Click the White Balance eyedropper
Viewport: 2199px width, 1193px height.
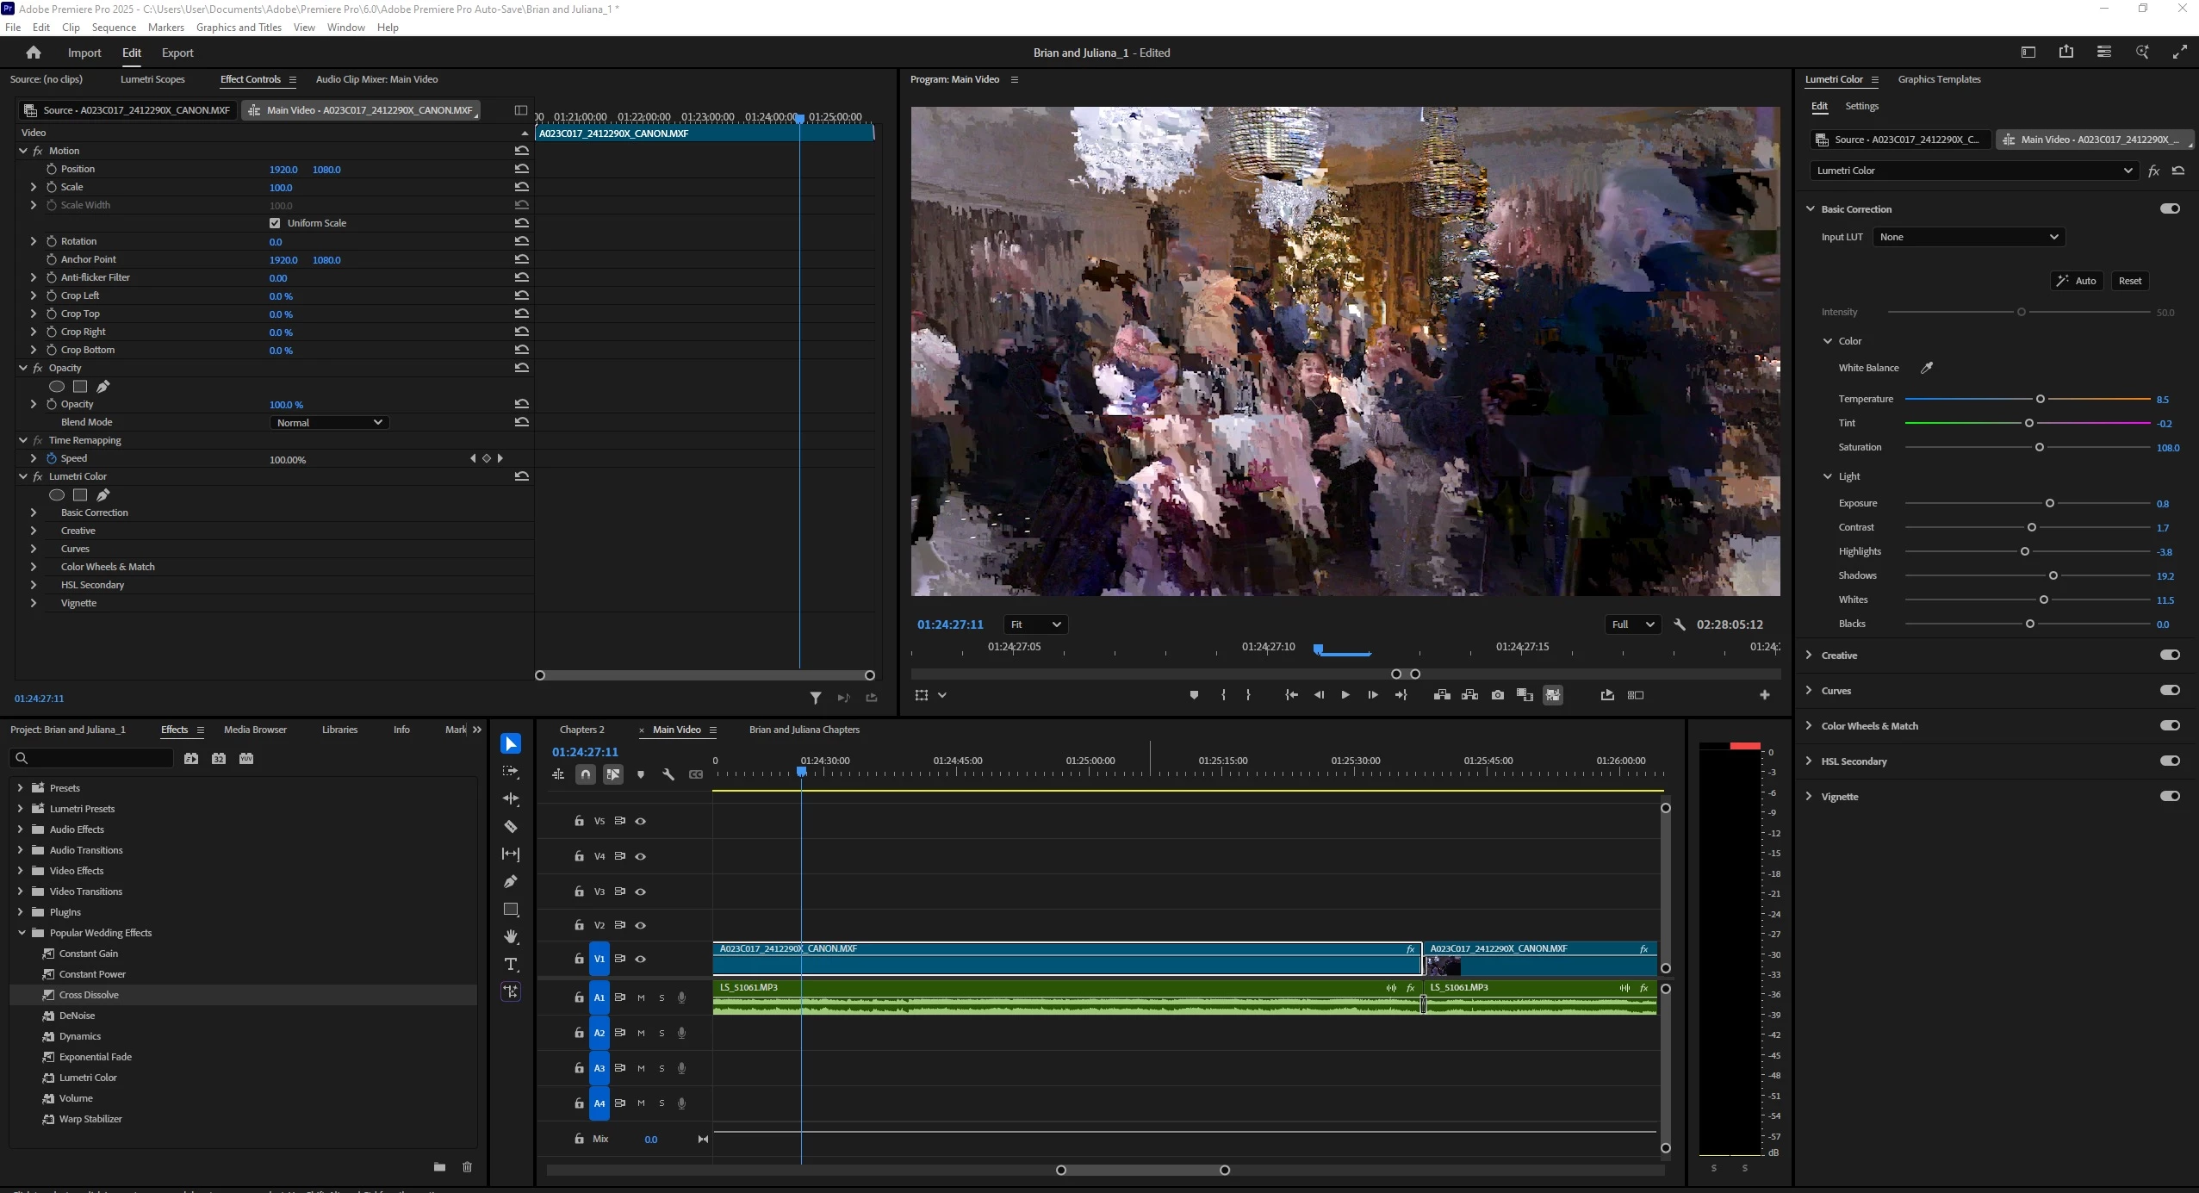coord(1927,368)
